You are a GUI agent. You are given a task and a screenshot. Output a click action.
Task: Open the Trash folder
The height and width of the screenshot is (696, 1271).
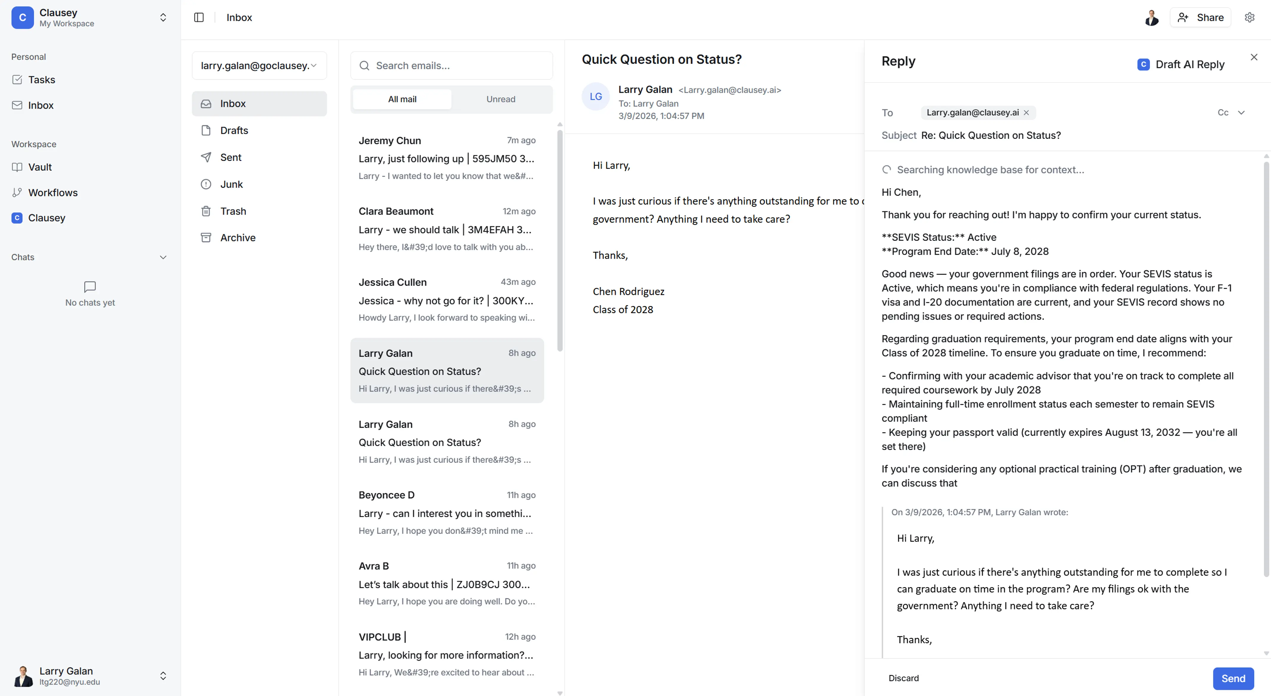click(233, 211)
